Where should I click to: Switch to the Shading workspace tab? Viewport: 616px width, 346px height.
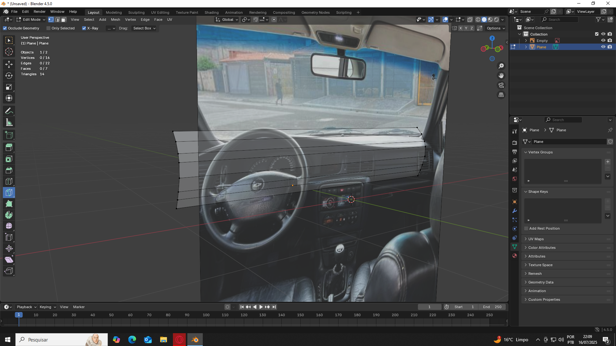point(211,12)
